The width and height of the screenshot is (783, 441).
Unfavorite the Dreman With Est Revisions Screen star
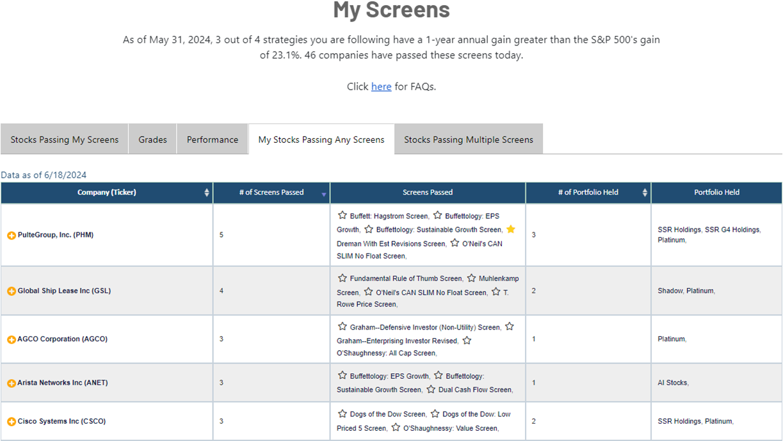coord(510,229)
